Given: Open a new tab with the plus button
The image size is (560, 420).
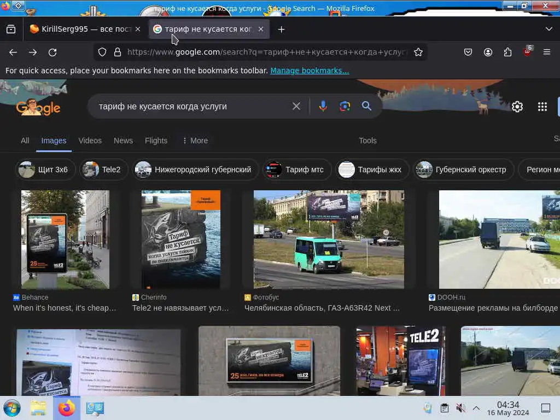Looking at the screenshot, I should pyautogui.click(x=282, y=30).
